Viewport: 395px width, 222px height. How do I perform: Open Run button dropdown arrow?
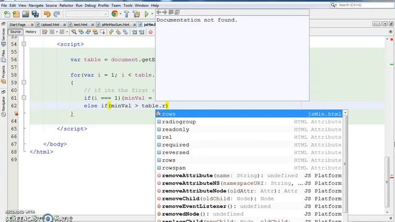[x=152, y=14]
